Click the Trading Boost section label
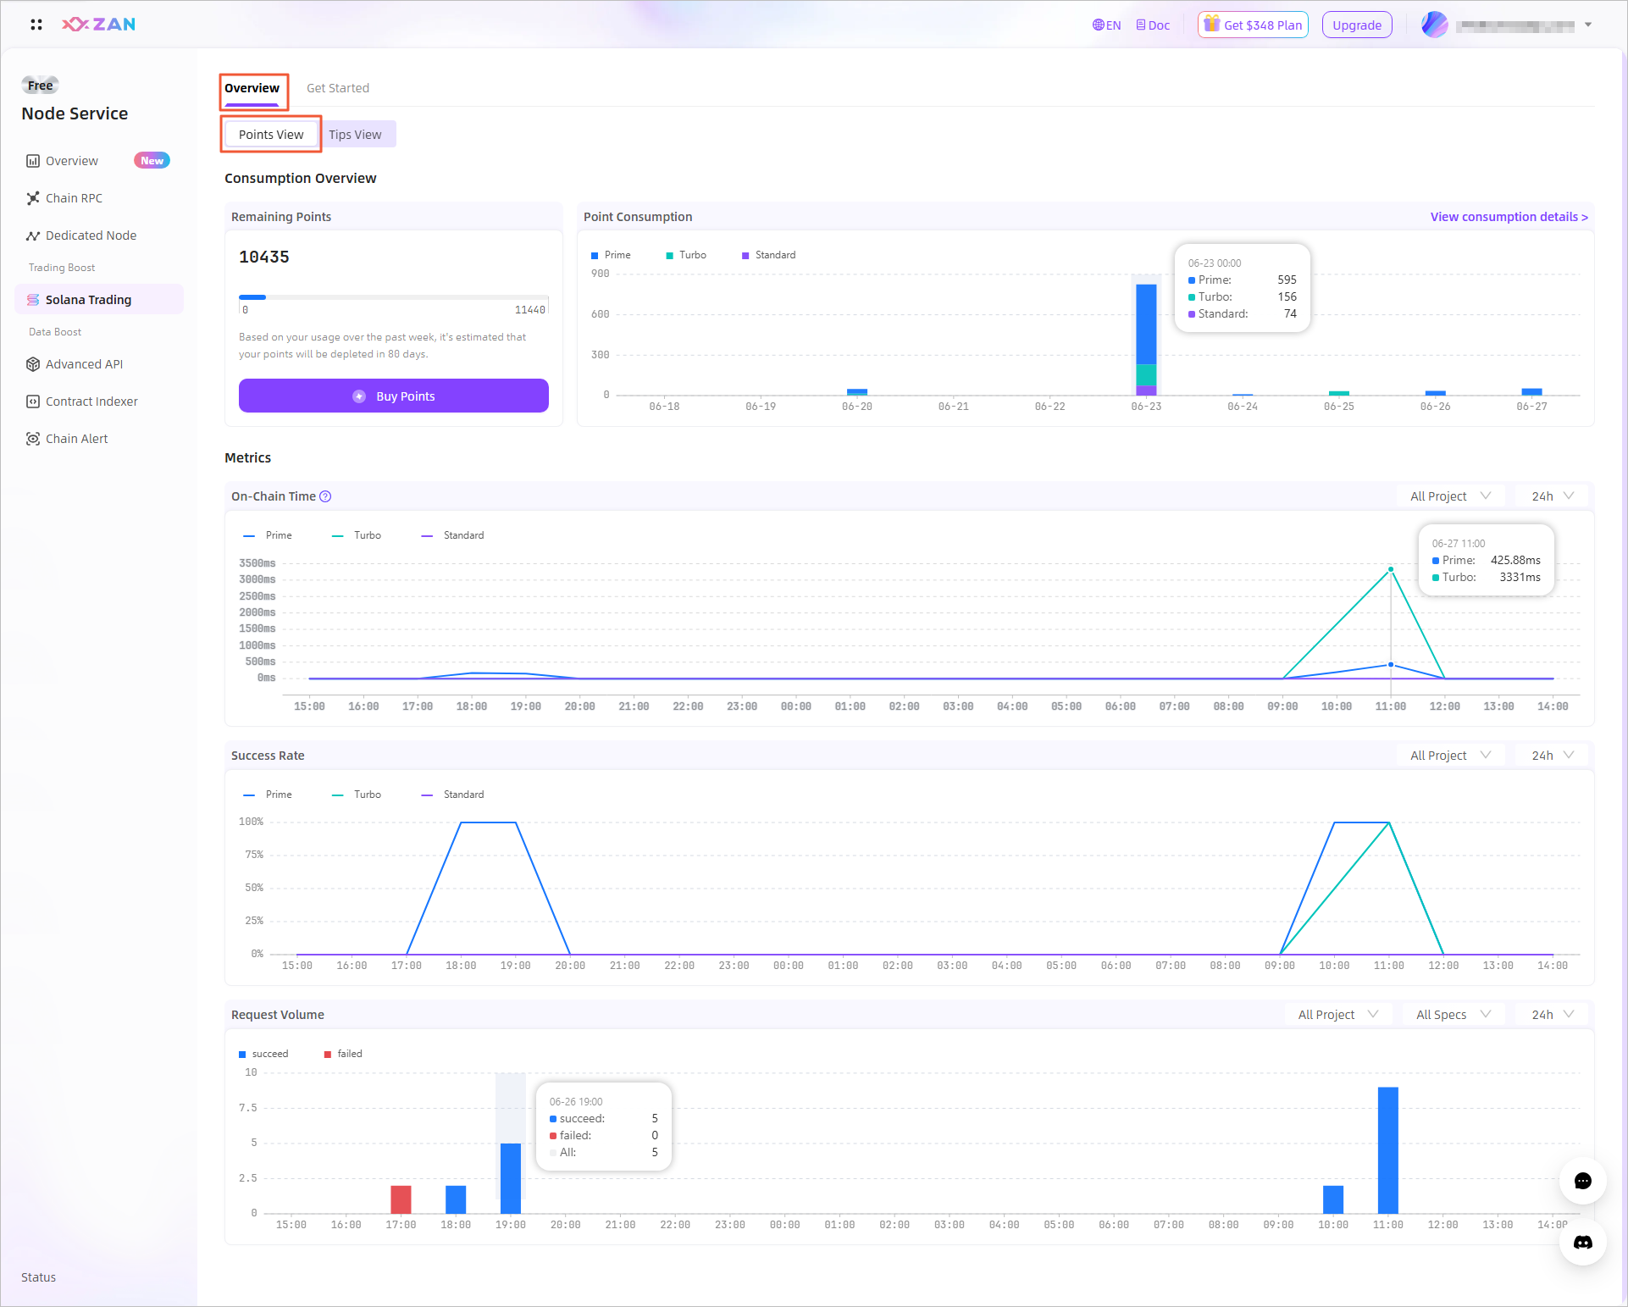Image resolution: width=1628 pixels, height=1307 pixels. (62, 268)
